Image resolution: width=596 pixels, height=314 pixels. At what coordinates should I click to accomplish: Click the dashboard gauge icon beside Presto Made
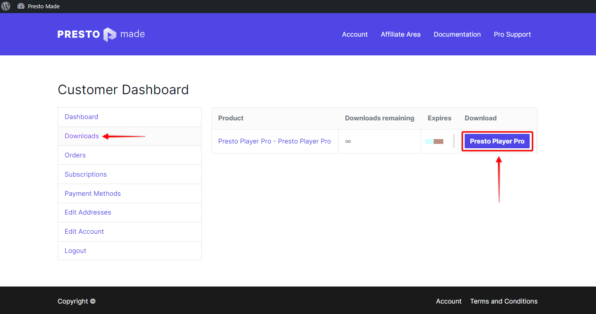[21, 6]
